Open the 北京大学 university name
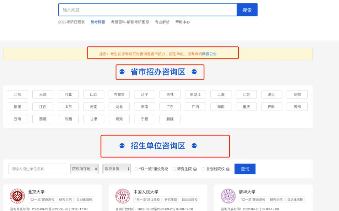This screenshot has height=211, width=339. click(x=36, y=192)
